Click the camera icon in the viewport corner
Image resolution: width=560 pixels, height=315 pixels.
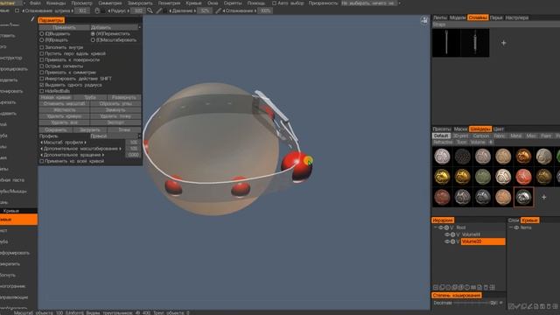coord(424,20)
